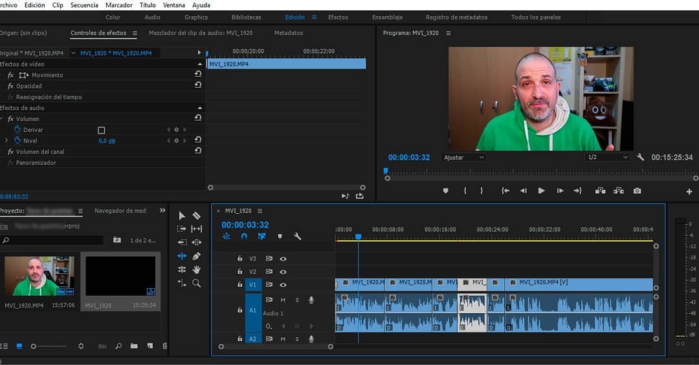Open the 1/2 playback resolution dropdown
This screenshot has height=365, width=699.
point(606,158)
